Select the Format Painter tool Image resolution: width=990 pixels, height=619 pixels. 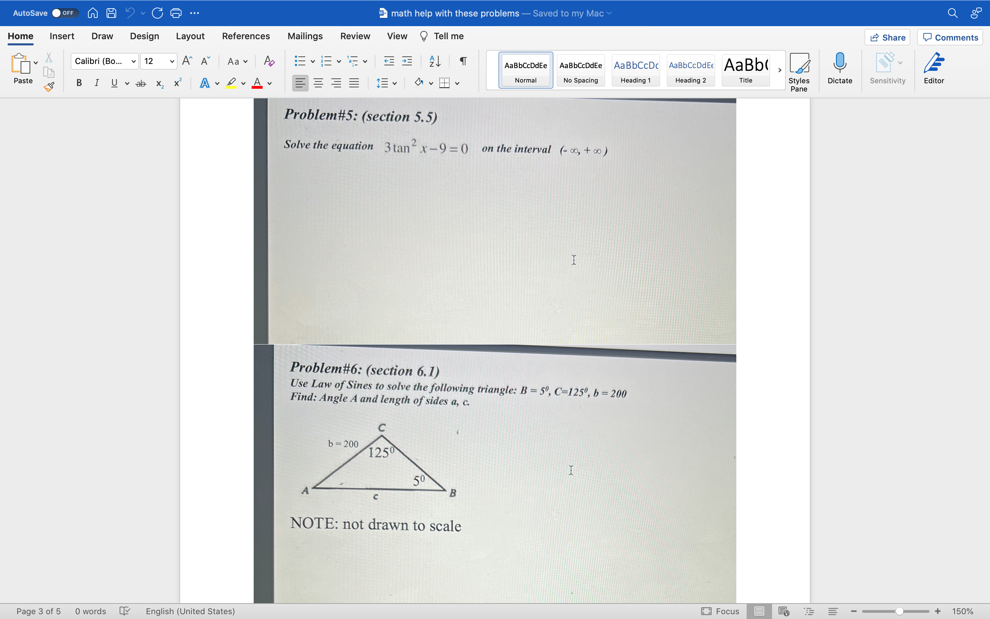pyautogui.click(x=49, y=86)
